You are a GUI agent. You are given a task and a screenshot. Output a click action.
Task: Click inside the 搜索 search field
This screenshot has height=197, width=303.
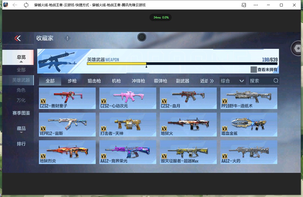coord(264,81)
